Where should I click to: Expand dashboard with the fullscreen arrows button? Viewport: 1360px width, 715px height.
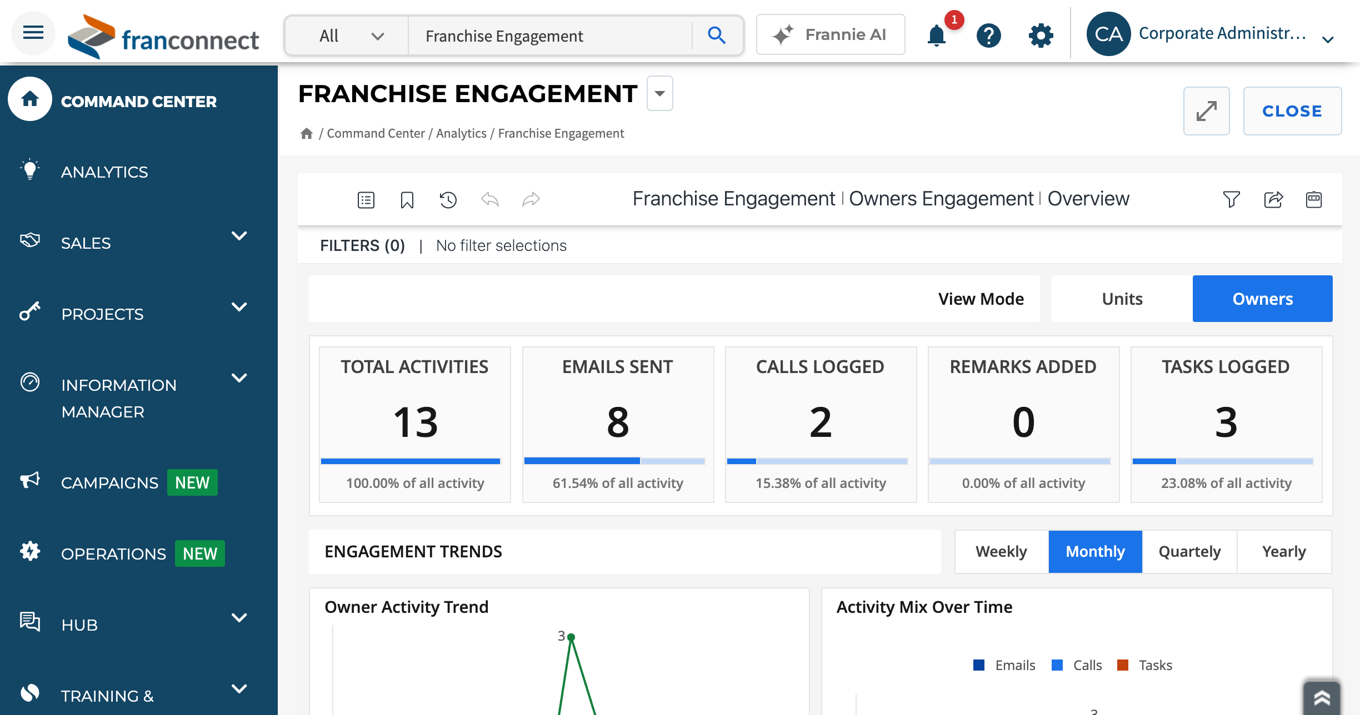(x=1207, y=111)
